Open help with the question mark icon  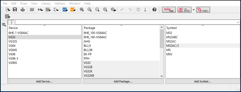tap(154, 10)
